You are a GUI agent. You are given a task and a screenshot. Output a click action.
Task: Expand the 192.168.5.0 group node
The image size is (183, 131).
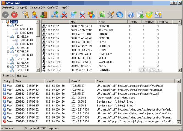click(x=8, y=66)
